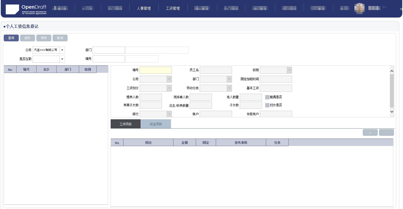The image size is (403, 209).
Task: Click the 查询 button
Action: pyautogui.click(x=11, y=38)
